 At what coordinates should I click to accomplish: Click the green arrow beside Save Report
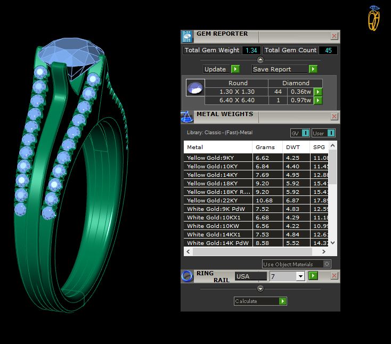pyautogui.click(x=313, y=69)
